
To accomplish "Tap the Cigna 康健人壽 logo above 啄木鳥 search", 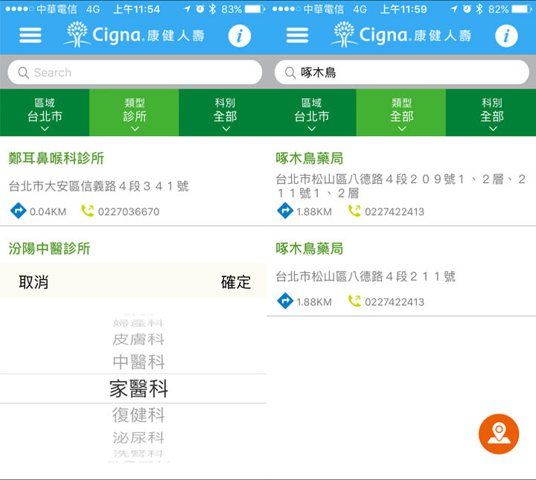I will click(401, 35).
